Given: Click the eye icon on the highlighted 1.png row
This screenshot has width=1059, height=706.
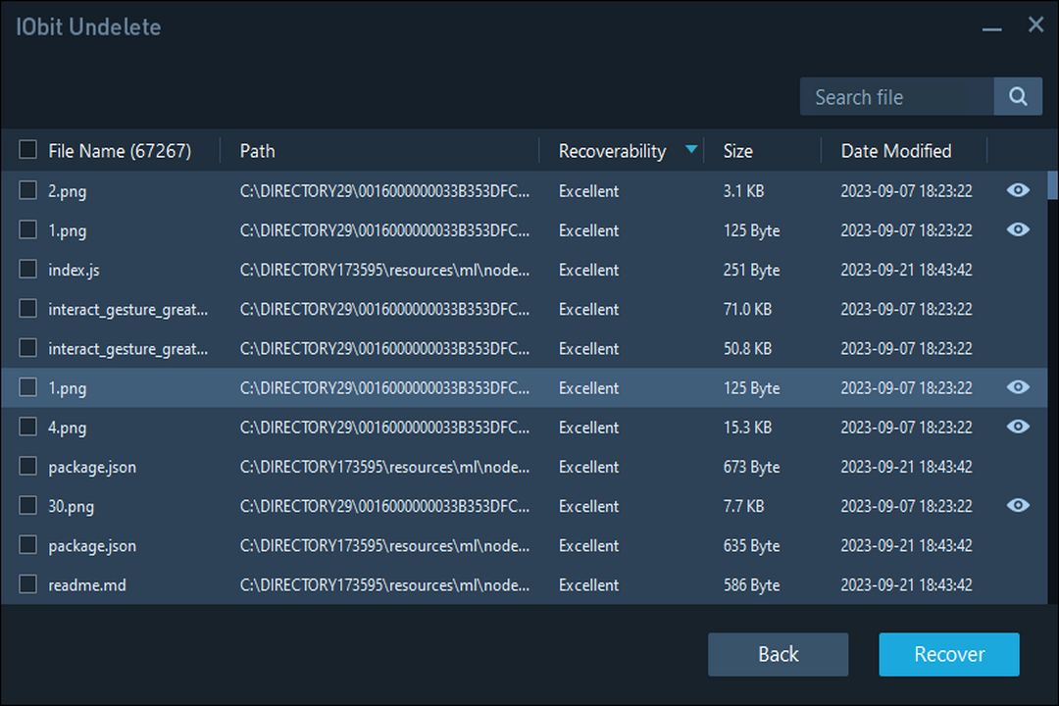Looking at the screenshot, I should (x=1018, y=387).
